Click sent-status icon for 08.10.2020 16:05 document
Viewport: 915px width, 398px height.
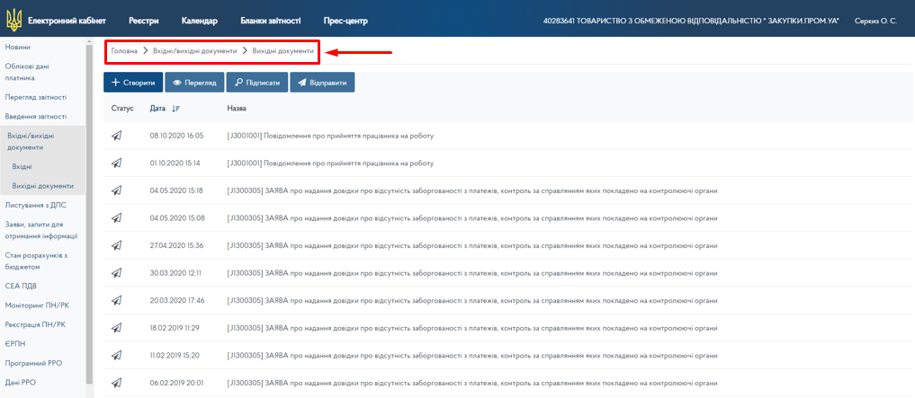(x=116, y=136)
